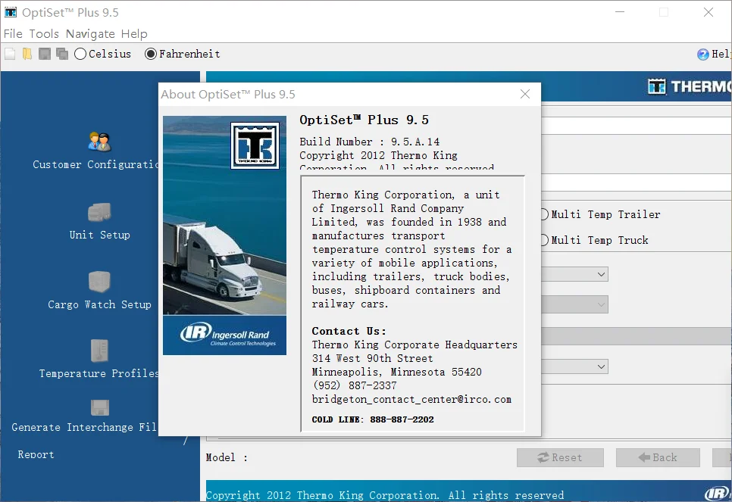Screen dimensions: 732x502
Task: Click the bridgeton_contact_center@irco.com email text
Action: click(x=411, y=399)
